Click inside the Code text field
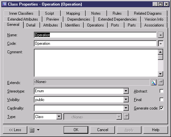 95,43
